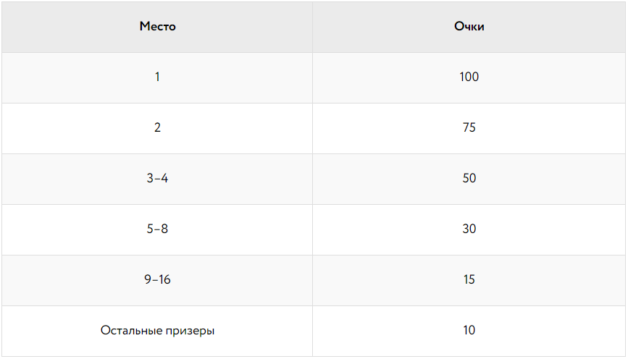Select the cell showing 100 points

469,77
